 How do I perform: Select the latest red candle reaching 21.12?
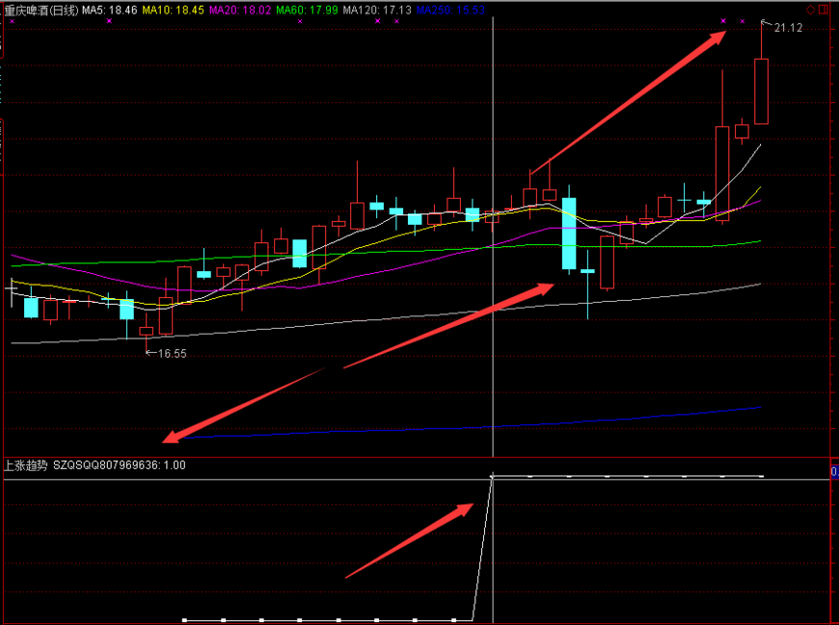762,91
